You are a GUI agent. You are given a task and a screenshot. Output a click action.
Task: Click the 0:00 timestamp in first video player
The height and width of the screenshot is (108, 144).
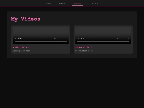tap(20, 39)
